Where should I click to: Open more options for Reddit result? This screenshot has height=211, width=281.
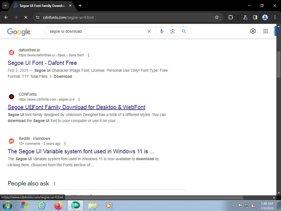pyautogui.click(x=65, y=144)
